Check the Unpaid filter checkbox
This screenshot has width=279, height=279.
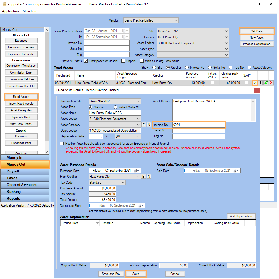click(x=123, y=61)
